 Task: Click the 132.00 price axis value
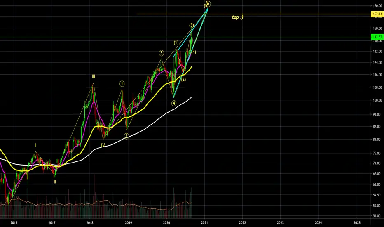(x=377, y=52)
